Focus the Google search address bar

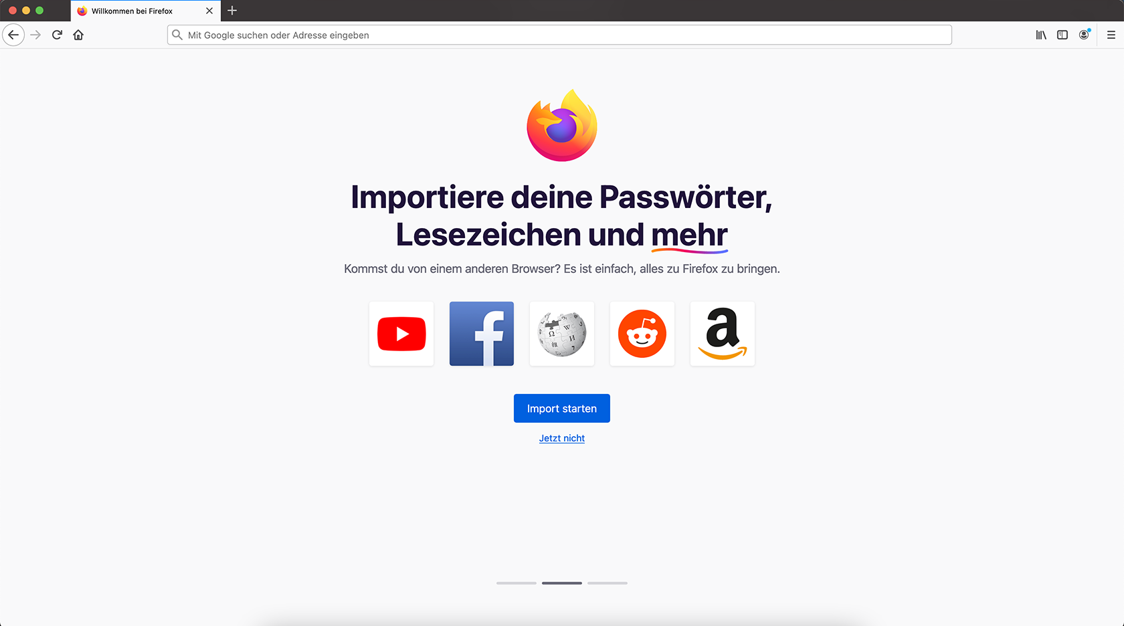(x=559, y=35)
